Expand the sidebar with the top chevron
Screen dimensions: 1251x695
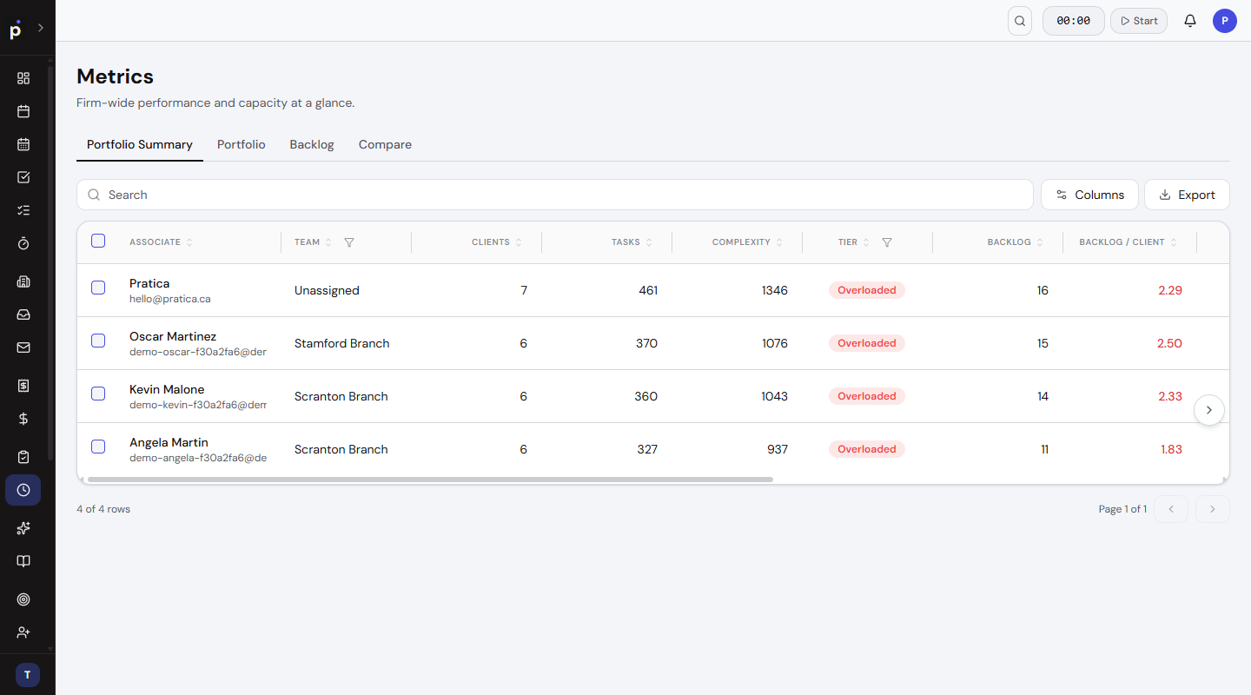pyautogui.click(x=40, y=28)
